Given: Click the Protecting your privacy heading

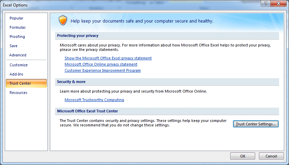Looking at the screenshot, I should point(78,36).
